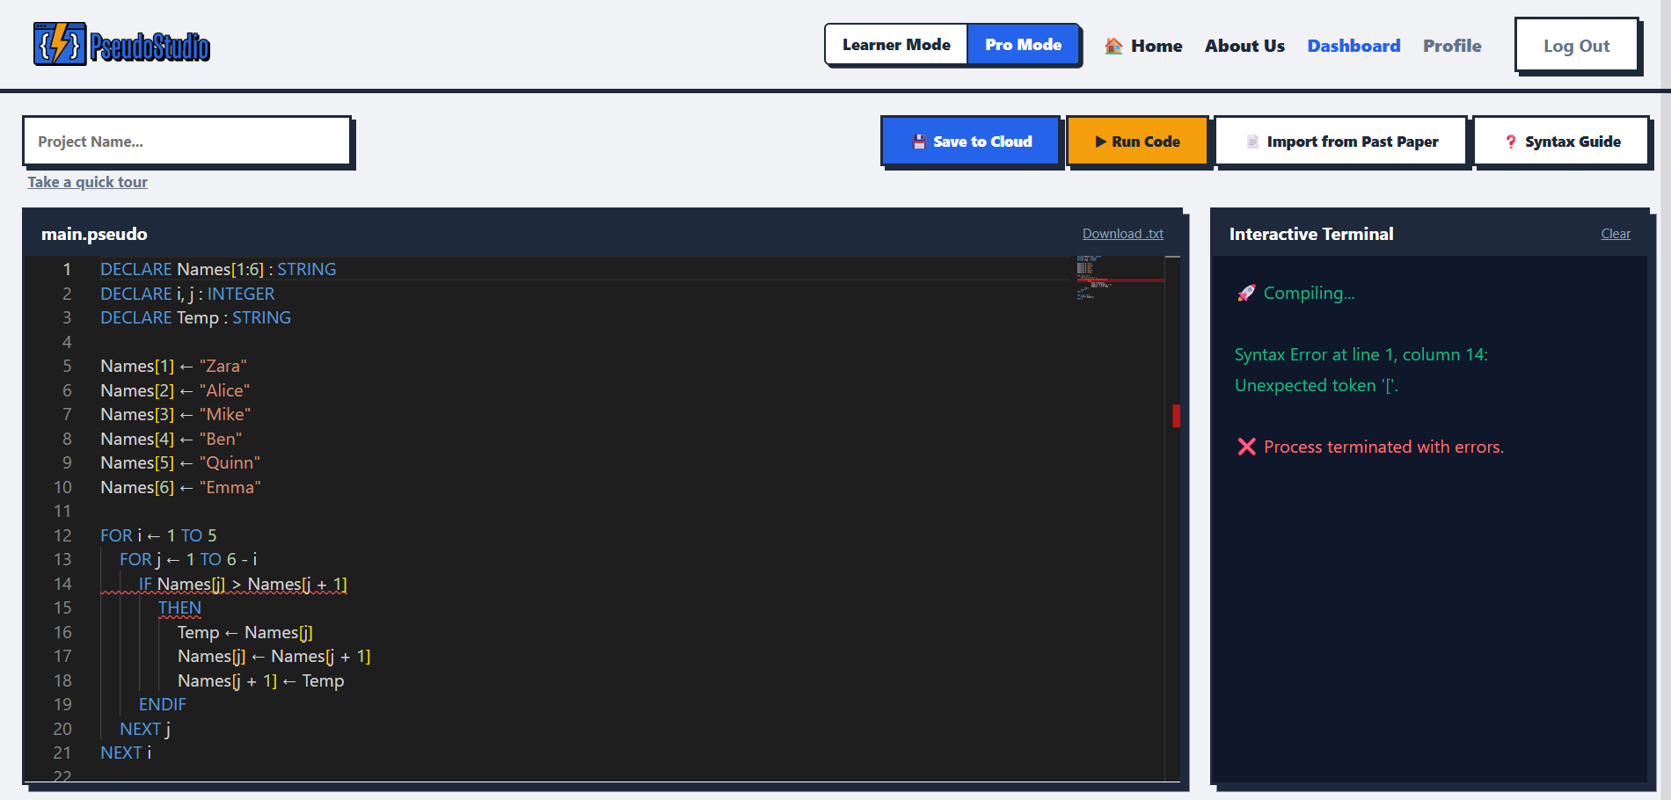Click the Take a quick tour link
1671x800 pixels.
pyautogui.click(x=87, y=182)
